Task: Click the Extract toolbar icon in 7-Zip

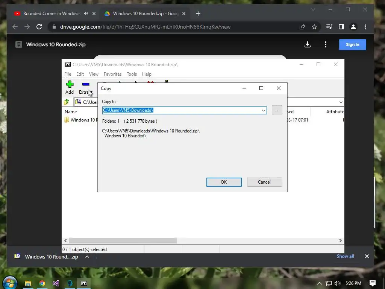Action: (x=85, y=87)
